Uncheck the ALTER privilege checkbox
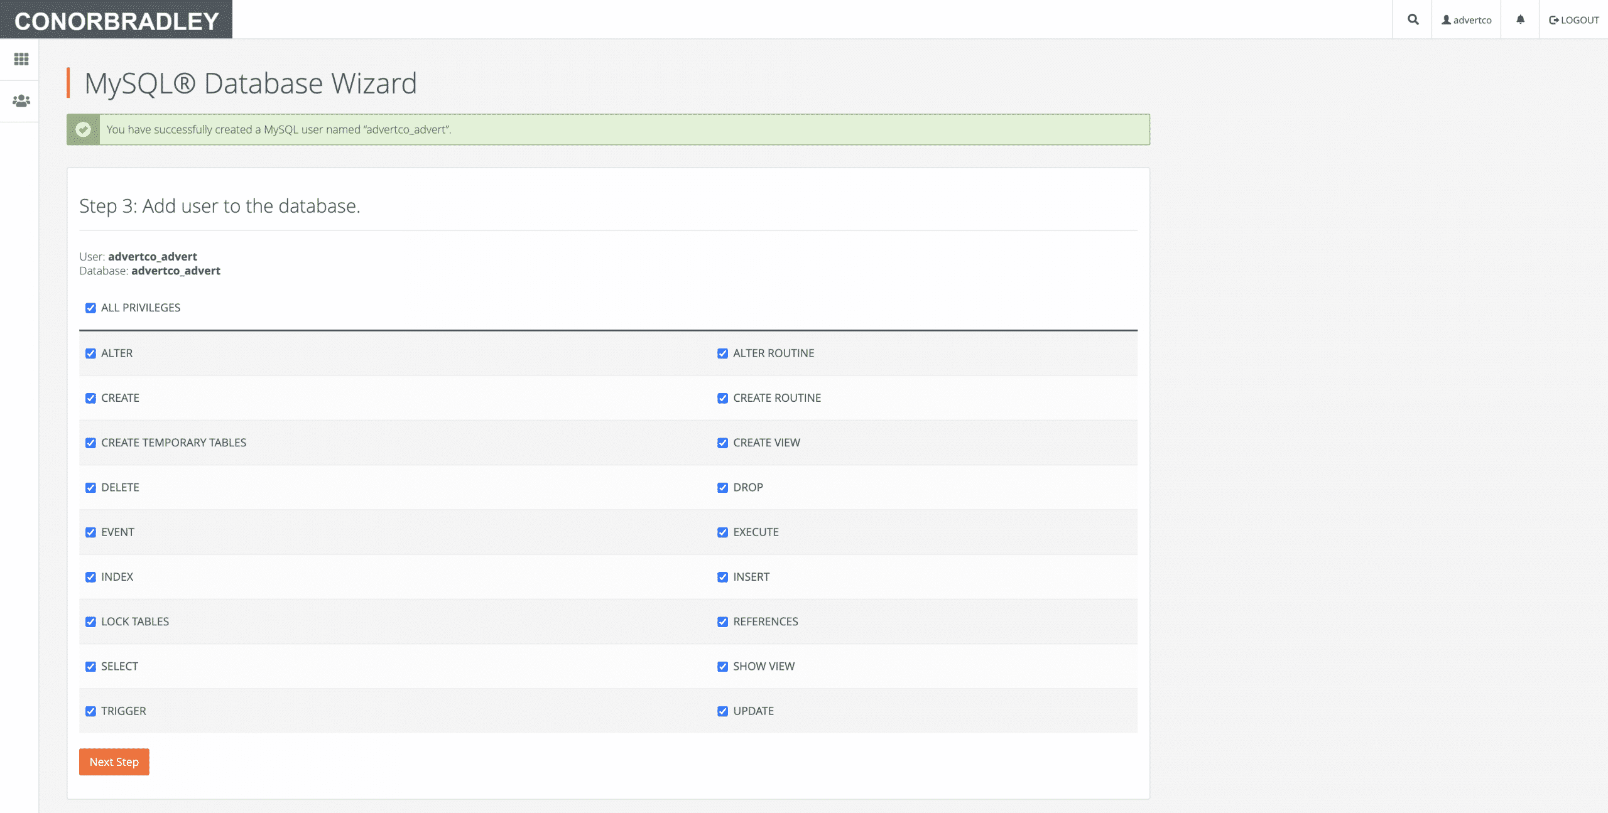 [x=91, y=353]
